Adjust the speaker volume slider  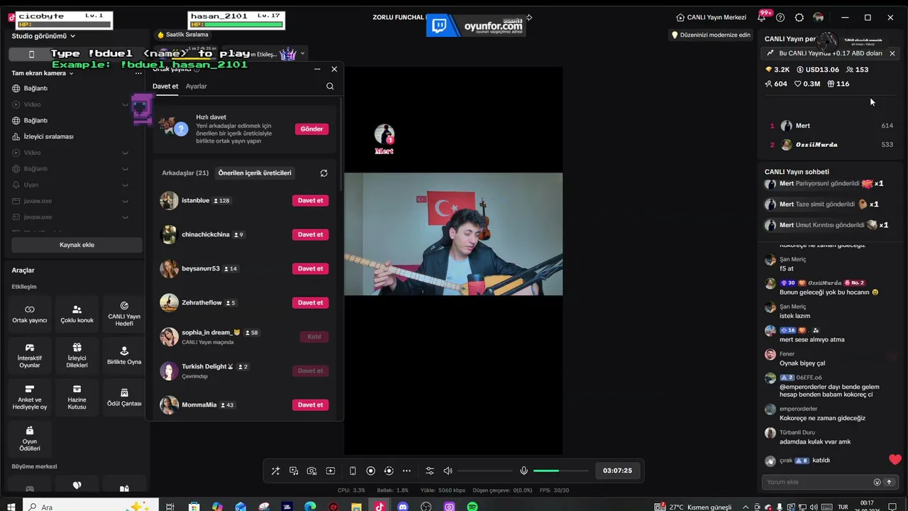[x=485, y=471]
